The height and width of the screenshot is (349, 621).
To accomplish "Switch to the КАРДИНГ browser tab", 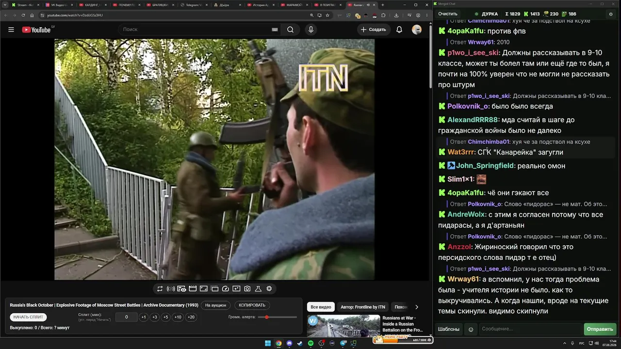I will (x=92, y=5).
